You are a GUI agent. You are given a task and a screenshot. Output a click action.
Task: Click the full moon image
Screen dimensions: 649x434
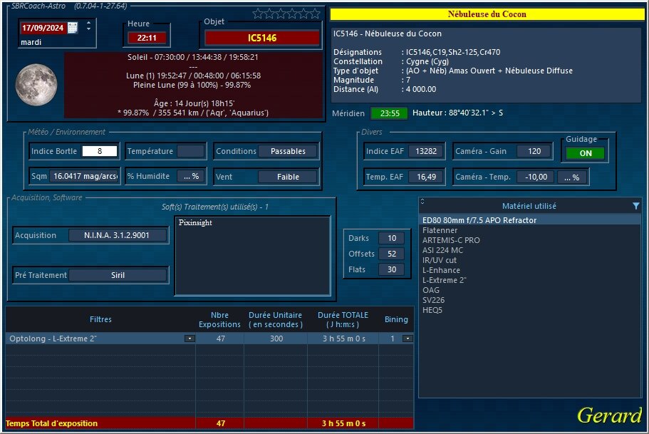pyautogui.click(x=36, y=85)
